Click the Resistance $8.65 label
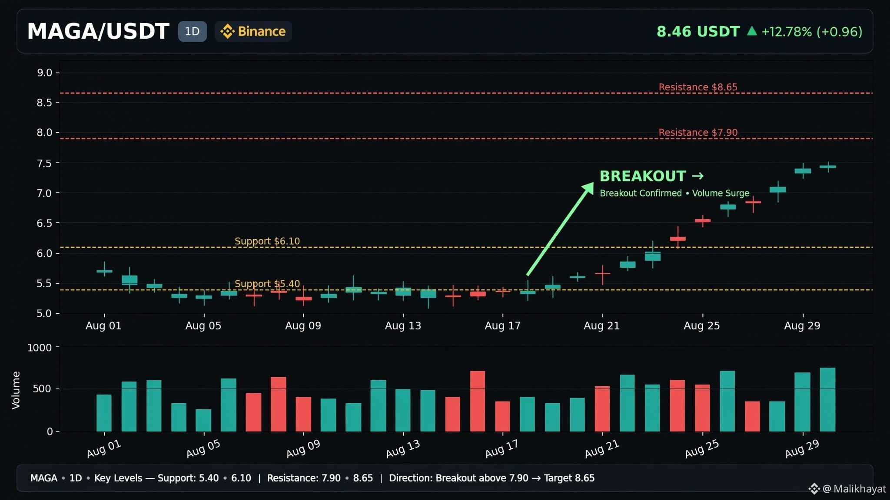Image resolution: width=890 pixels, height=500 pixels. (x=698, y=87)
